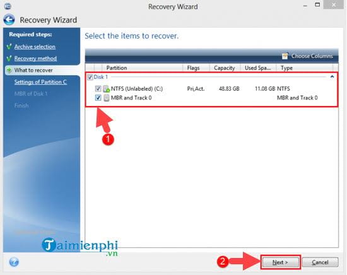Click the MBR and Track 0 disk icon
Screen dimensions: 347x275
pyautogui.click(x=107, y=98)
